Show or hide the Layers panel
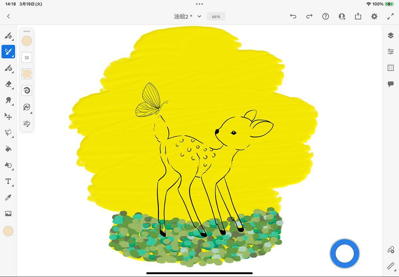Image resolution: width=399 pixels, height=277 pixels. click(x=391, y=35)
